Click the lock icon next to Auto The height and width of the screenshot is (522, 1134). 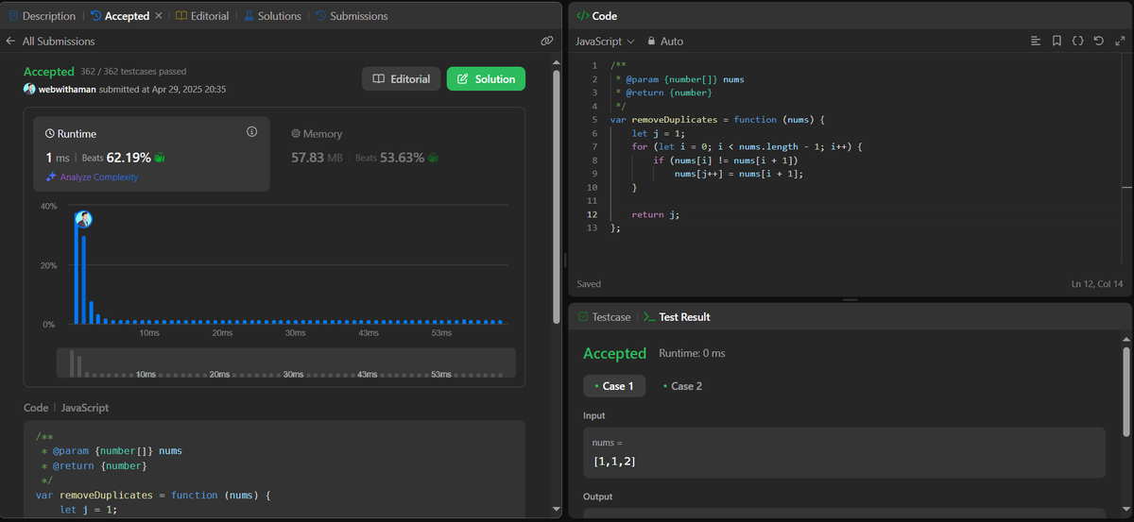(x=651, y=42)
